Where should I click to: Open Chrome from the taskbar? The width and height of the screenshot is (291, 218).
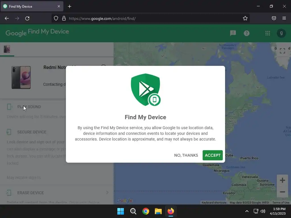146,211
